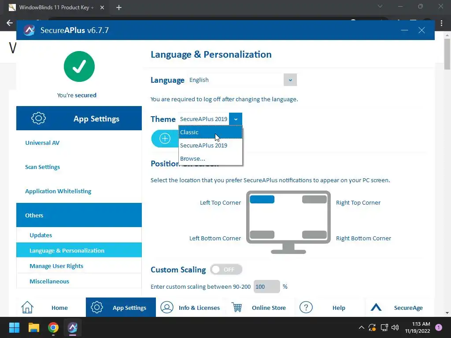Open Chrome's tab search chevron
This screenshot has height=338, width=451.
(x=380, y=6)
